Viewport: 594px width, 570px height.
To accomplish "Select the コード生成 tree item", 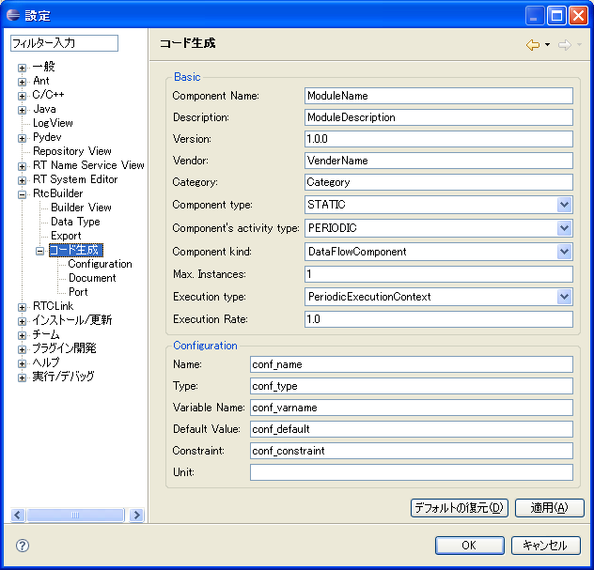I will 76,250.
